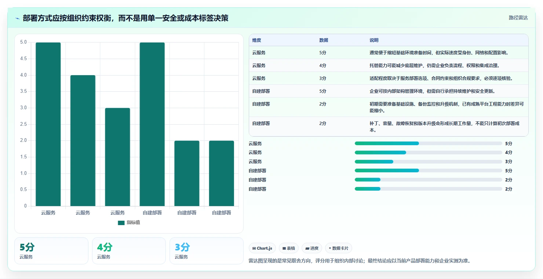Click the description starting 适配程度取决于服务部署选项
This screenshot has height=279, width=543.
coord(441,78)
